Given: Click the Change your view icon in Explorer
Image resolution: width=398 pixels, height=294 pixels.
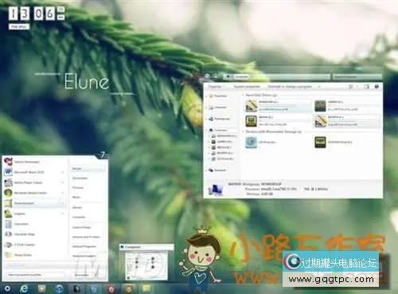Looking at the screenshot, I should (351, 87).
